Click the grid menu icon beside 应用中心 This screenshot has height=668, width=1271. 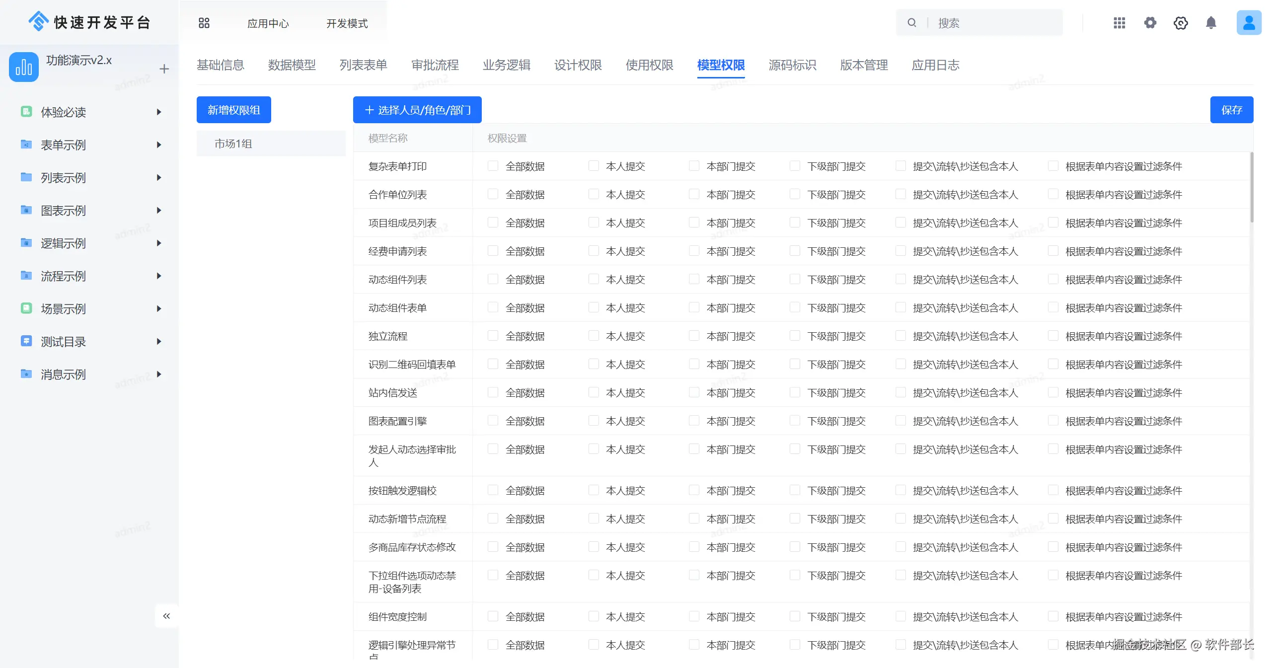(x=204, y=23)
